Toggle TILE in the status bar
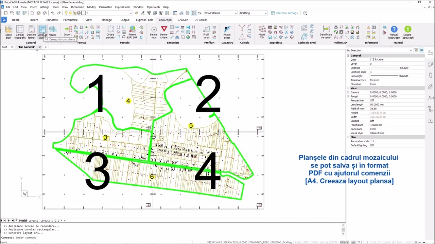435x244 pixels. [x=360, y=242]
